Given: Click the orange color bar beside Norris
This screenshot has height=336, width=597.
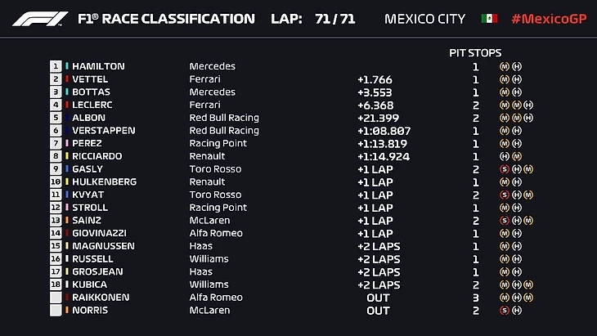Looking at the screenshot, I should [67, 311].
